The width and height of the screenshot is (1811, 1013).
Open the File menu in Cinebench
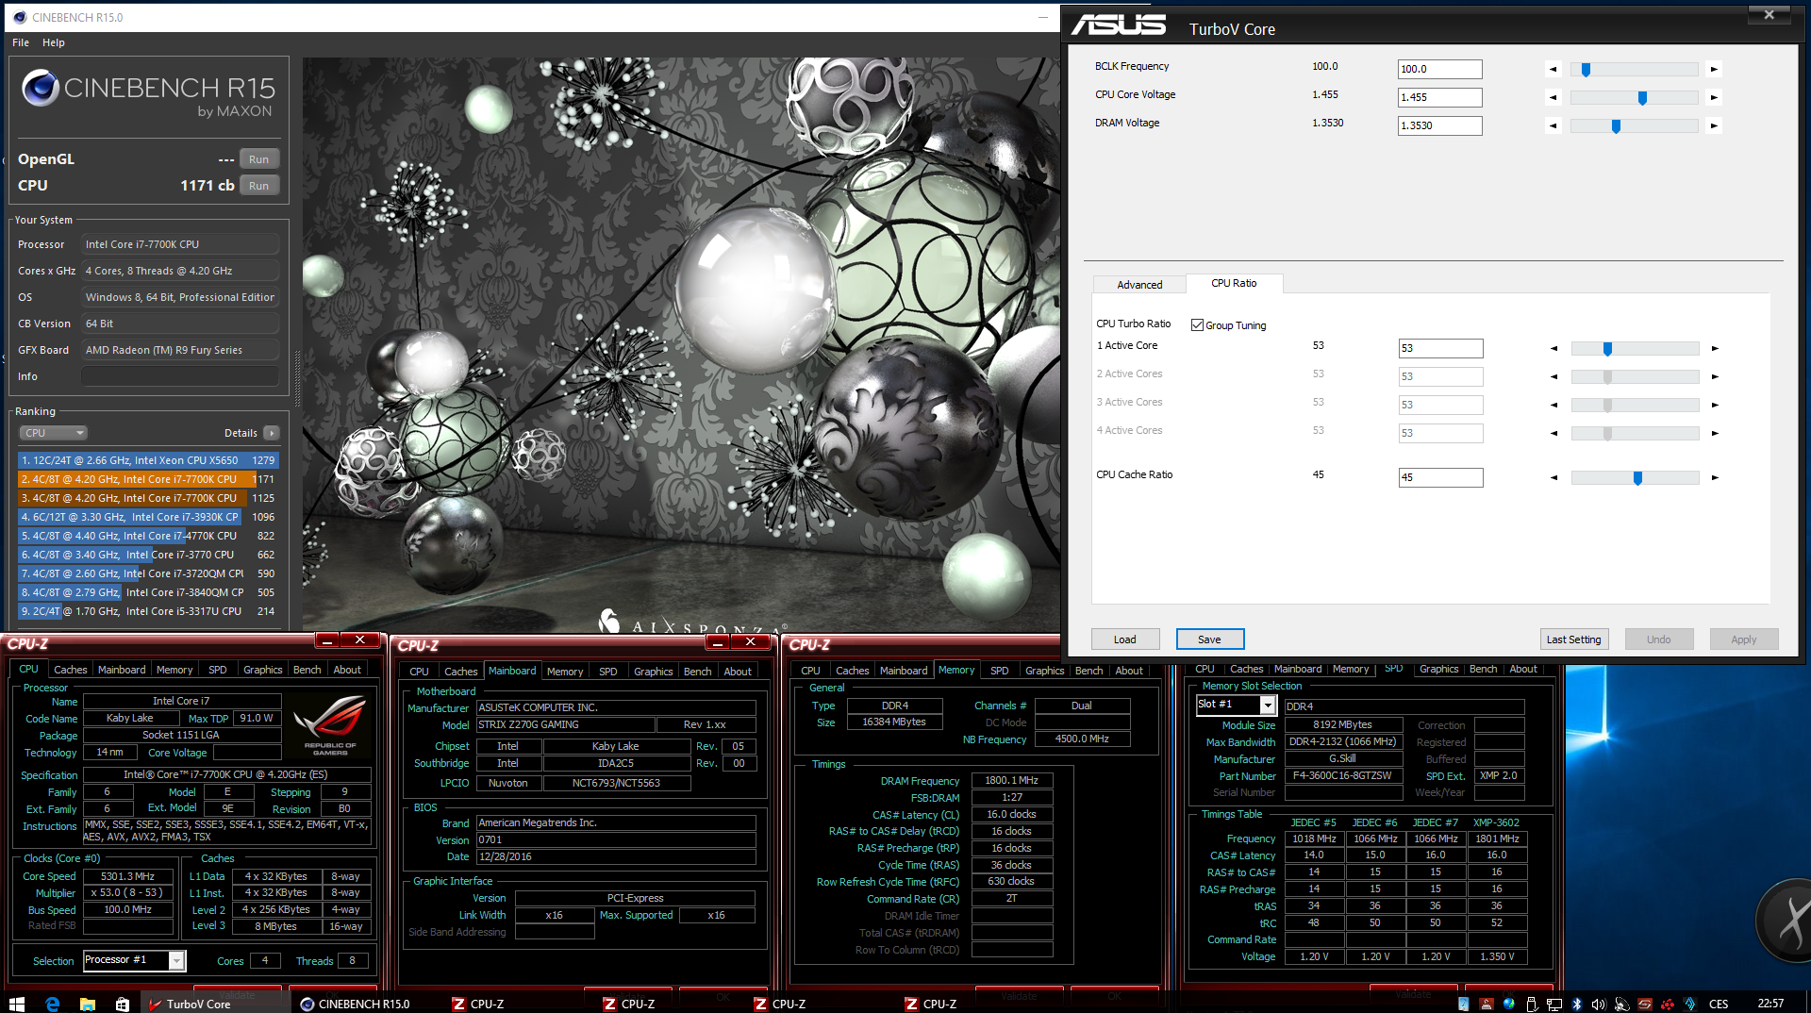(21, 42)
